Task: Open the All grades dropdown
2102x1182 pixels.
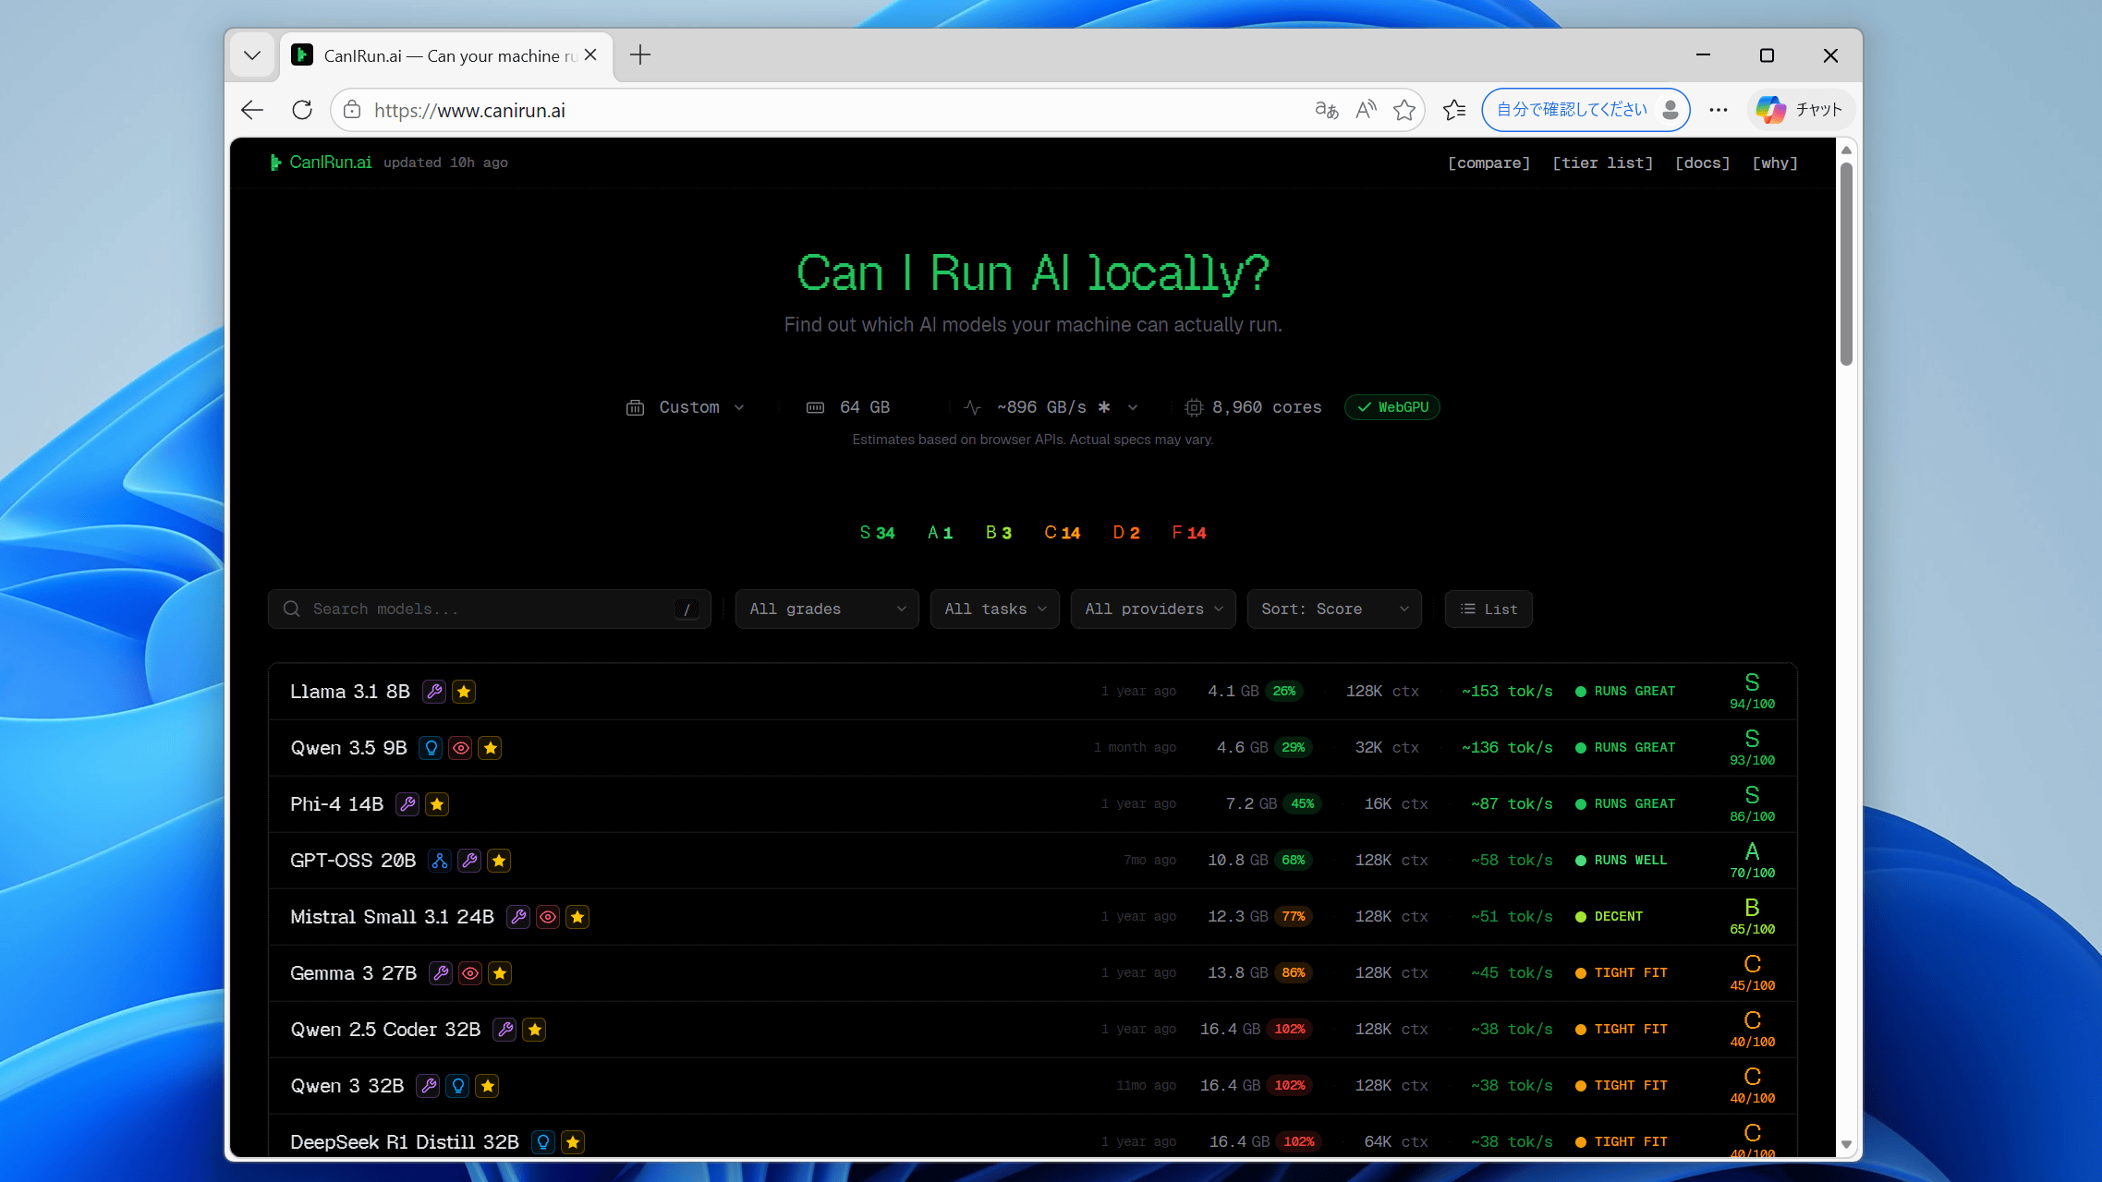Action: pos(826,609)
